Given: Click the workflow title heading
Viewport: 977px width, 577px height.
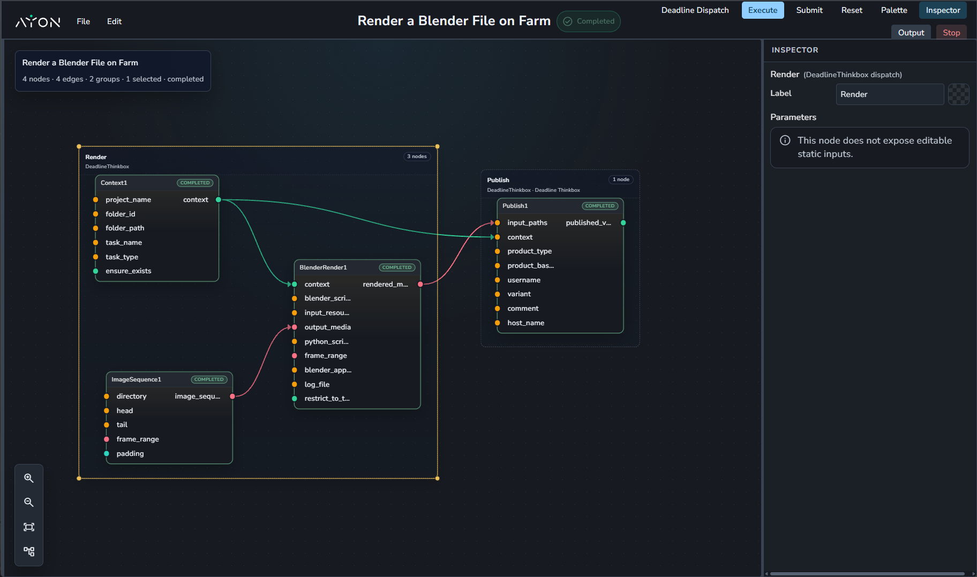Looking at the screenshot, I should pyautogui.click(x=454, y=21).
